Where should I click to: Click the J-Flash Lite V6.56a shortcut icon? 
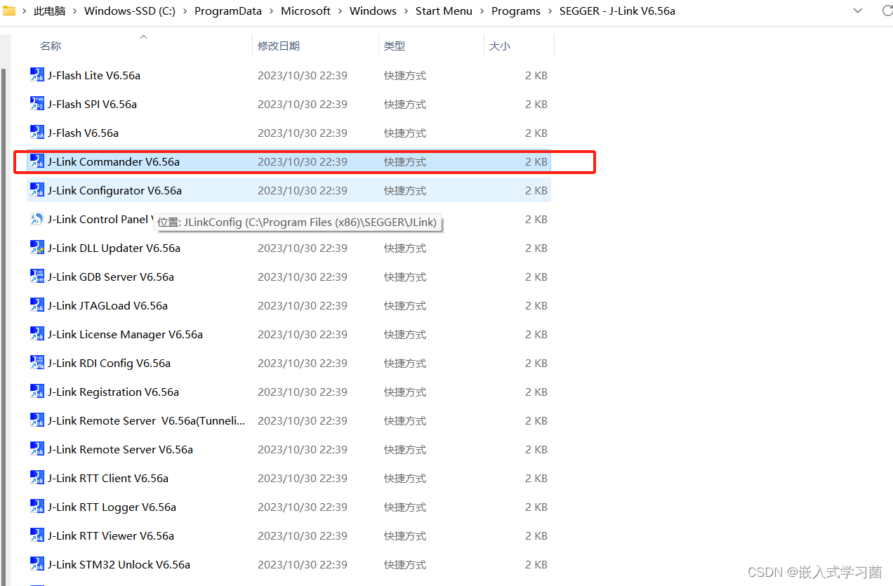pyautogui.click(x=37, y=75)
